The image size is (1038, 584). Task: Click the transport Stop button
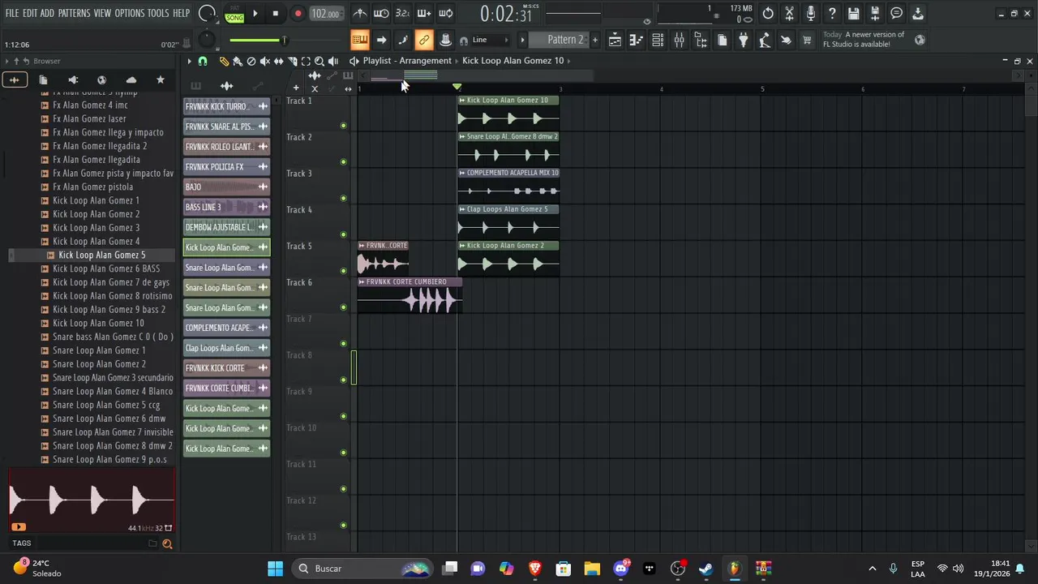click(x=276, y=13)
